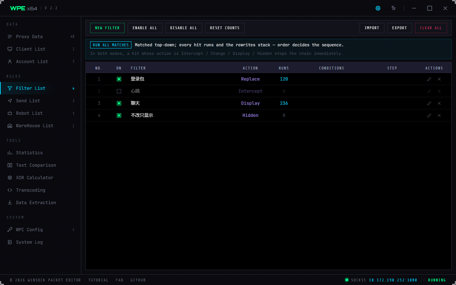Viewport: 456px width, 285px height.
Task: Open the Statistics tool
Action: point(41,153)
